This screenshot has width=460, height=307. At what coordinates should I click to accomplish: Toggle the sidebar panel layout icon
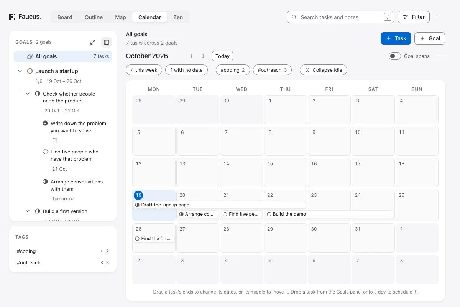(107, 42)
